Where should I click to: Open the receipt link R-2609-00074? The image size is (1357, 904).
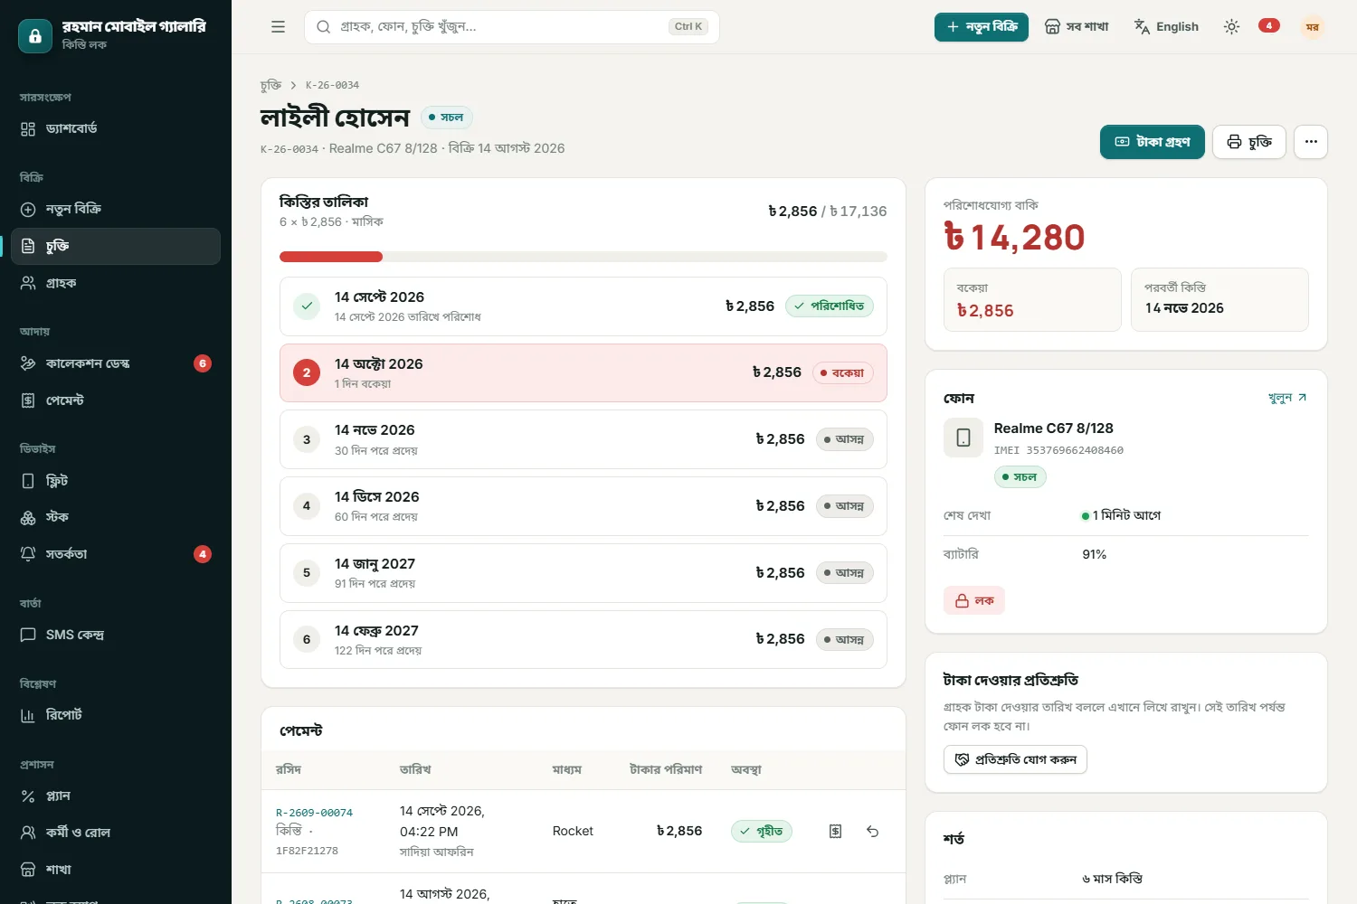[x=314, y=813]
